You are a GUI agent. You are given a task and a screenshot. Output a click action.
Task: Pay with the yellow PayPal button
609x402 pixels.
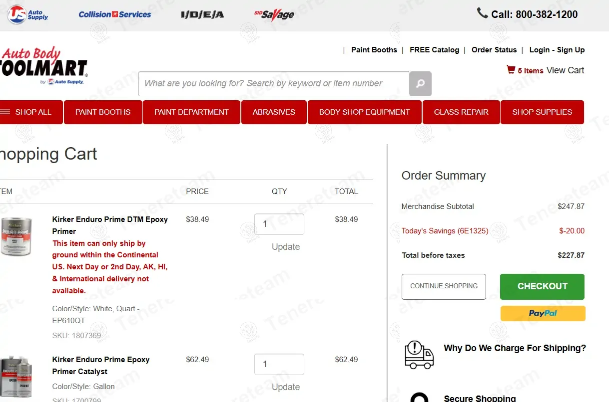pyautogui.click(x=543, y=313)
